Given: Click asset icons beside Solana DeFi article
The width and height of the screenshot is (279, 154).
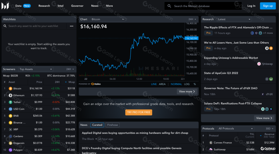Looking at the screenshot, I should (x=267, y=109).
